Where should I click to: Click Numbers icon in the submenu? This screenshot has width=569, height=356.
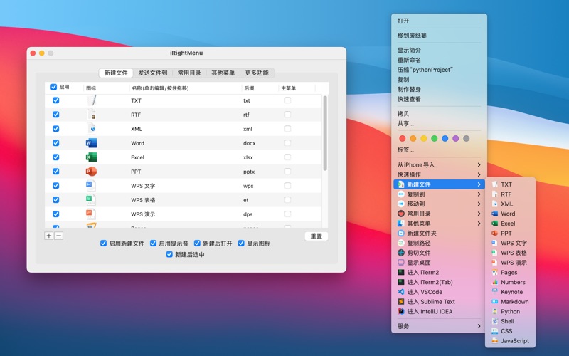pos(494,282)
